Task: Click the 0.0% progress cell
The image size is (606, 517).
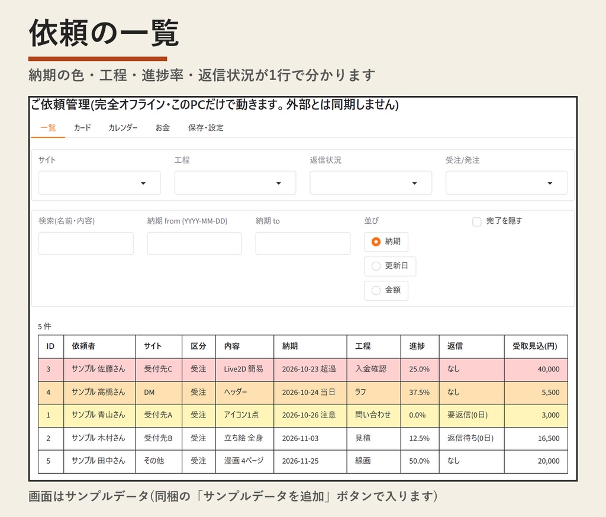Action: [420, 415]
